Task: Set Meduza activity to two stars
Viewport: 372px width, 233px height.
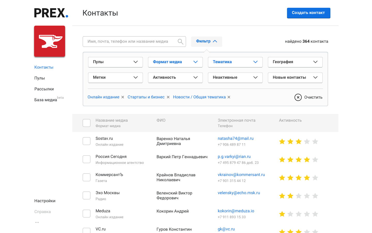Action: click(x=290, y=214)
